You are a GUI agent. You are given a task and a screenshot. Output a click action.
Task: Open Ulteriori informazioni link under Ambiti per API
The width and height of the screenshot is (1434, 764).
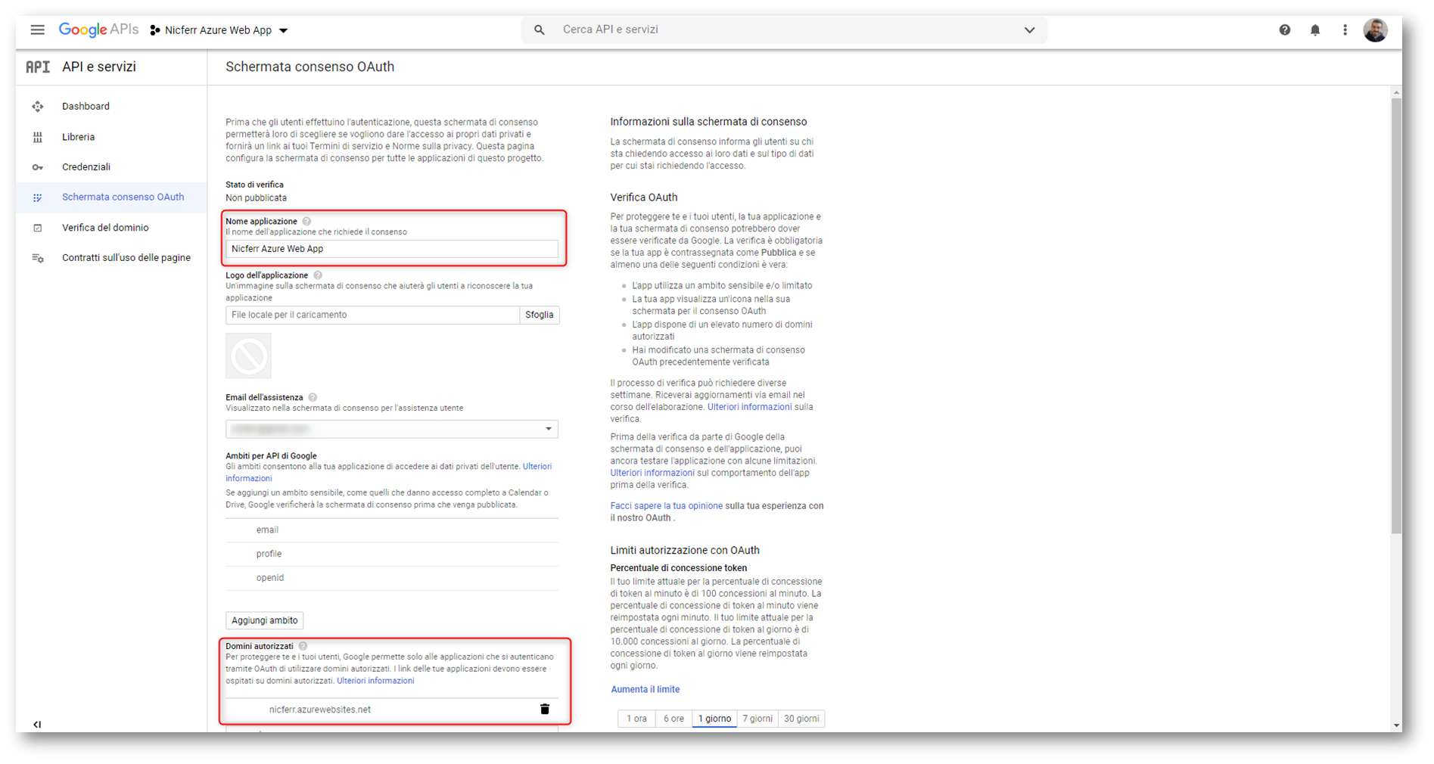[389, 472]
